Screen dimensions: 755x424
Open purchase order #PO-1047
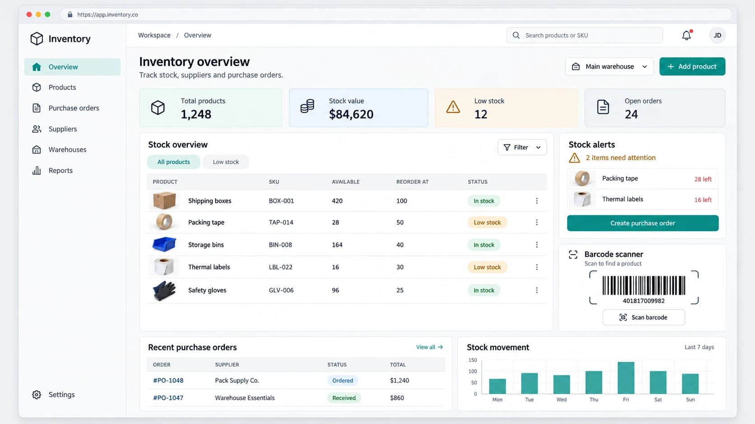[x=168, y=398]
